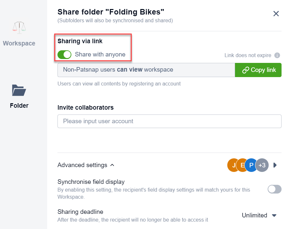Click the Invite collaborators input field
Viewport: 288px width, 229px height.
169,121
